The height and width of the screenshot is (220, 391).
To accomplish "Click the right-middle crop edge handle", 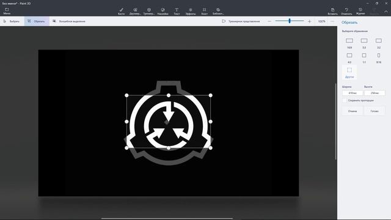I will point(210,122).
